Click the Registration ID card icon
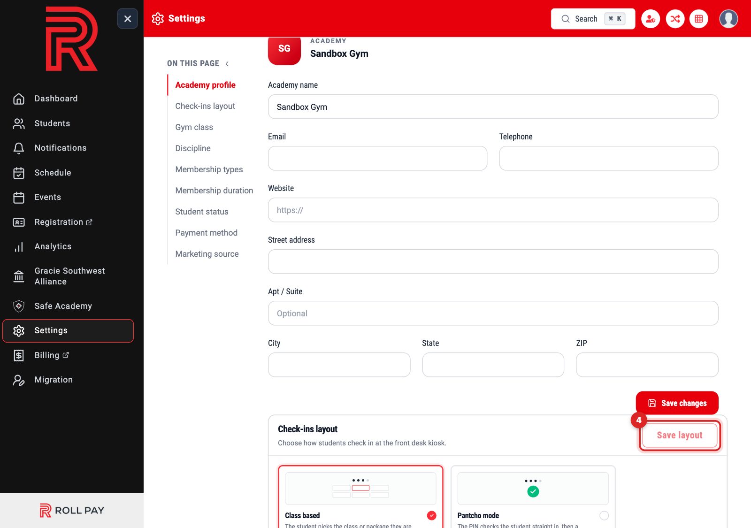 click(19, 222)
